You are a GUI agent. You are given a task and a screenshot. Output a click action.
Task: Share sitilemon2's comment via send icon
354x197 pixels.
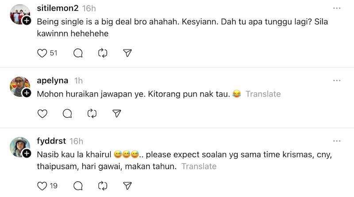point(127,53)
